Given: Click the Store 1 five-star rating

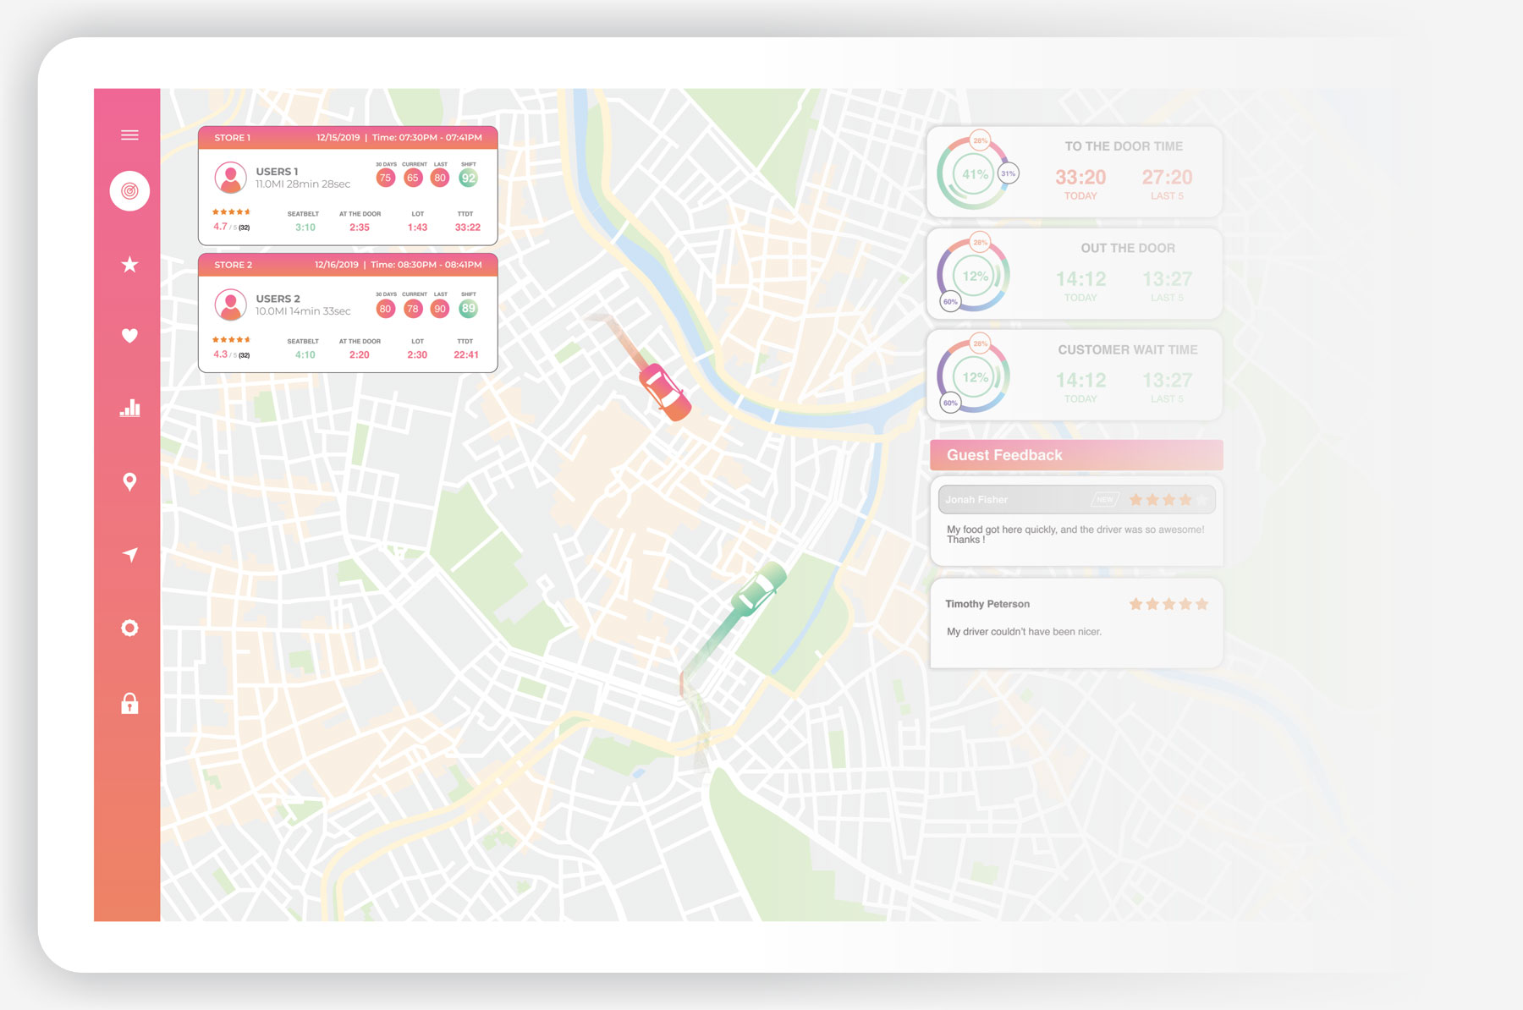Looking at the screenshot, I should tap(231, 212).
